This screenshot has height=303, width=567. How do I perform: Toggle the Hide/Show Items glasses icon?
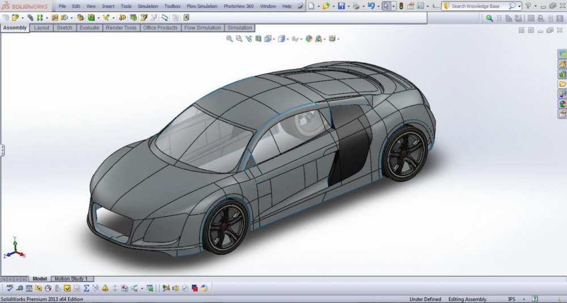click(x=295, y=39)
